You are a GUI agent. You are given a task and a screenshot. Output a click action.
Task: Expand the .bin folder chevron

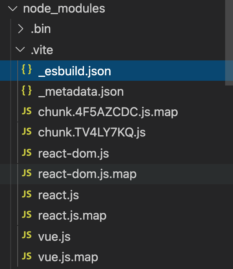(21, 29)
